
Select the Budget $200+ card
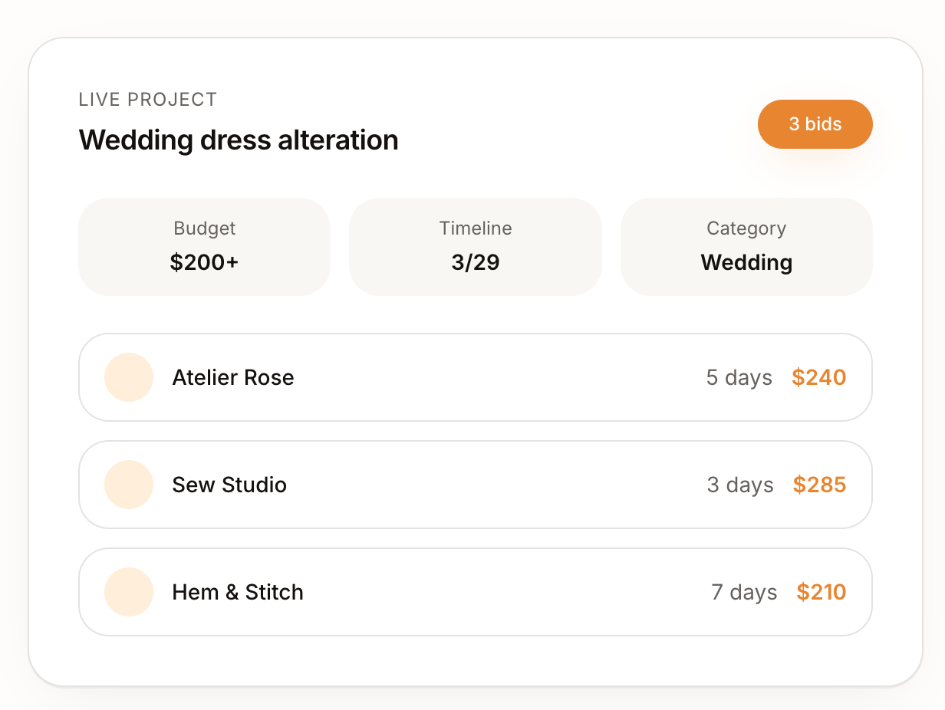pyautogui.click(x=205, y=247)
